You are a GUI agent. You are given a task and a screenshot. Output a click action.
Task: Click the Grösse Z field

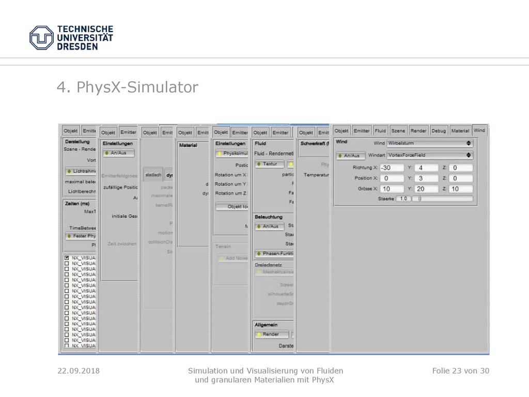(x=461, y=189)
